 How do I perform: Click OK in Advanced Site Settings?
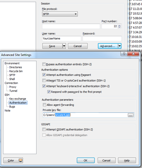pyautogui.click(x=86, y=161)
